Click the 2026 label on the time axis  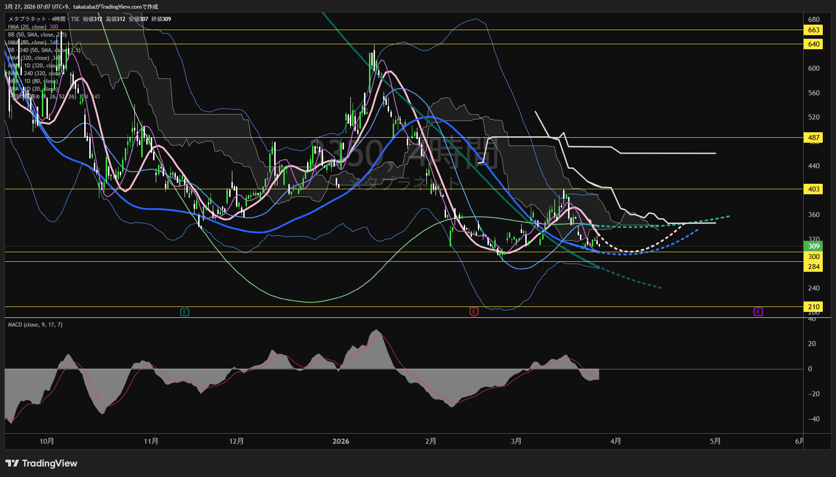[341, 441]
